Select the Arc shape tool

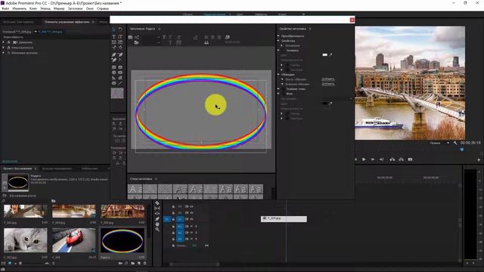click(120, 78)
